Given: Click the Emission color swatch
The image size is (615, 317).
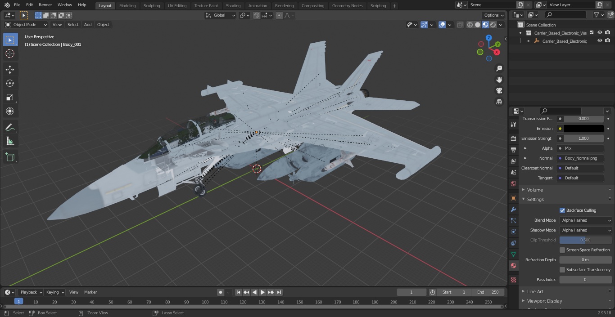Looking at the screenshot, I should (x=583, y=129).
